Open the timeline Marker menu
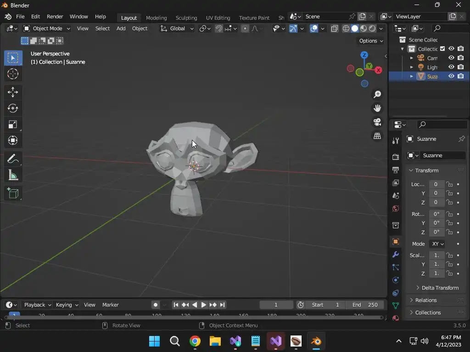The width and height of the screenshot is (470, 352). tap(110, 305)
